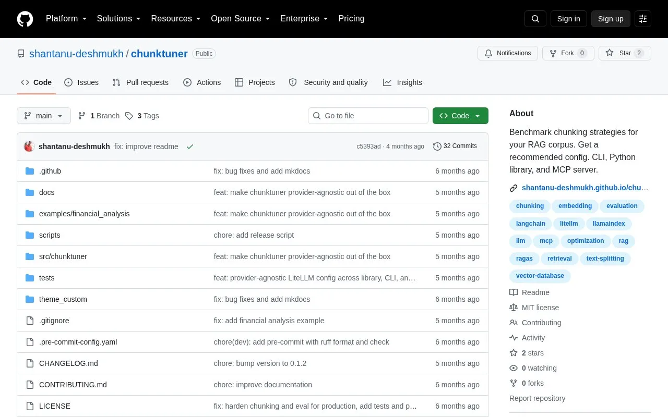
Task: Open the Security and quality tab
Action: pyautogui.click(x=328, y=82)
